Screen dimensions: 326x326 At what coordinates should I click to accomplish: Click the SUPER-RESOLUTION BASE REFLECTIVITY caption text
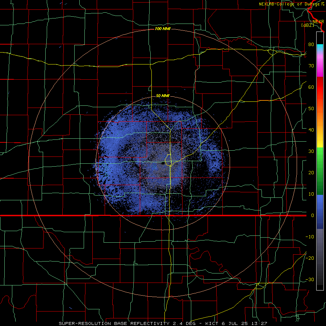click(x=114, y=323)
